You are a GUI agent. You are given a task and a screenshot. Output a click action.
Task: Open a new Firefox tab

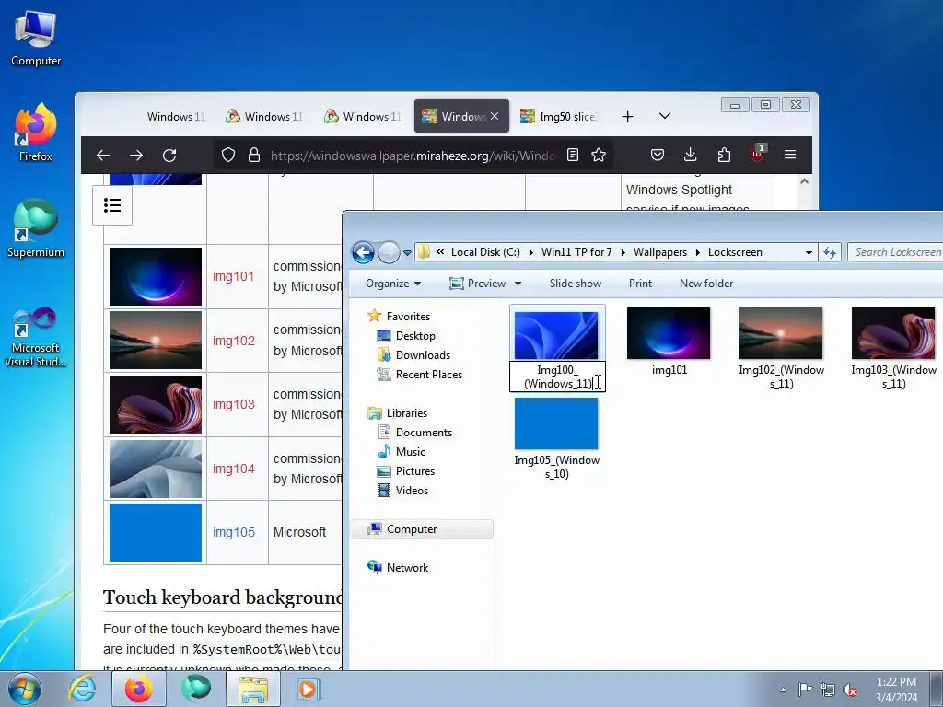(x=627, y=117)
